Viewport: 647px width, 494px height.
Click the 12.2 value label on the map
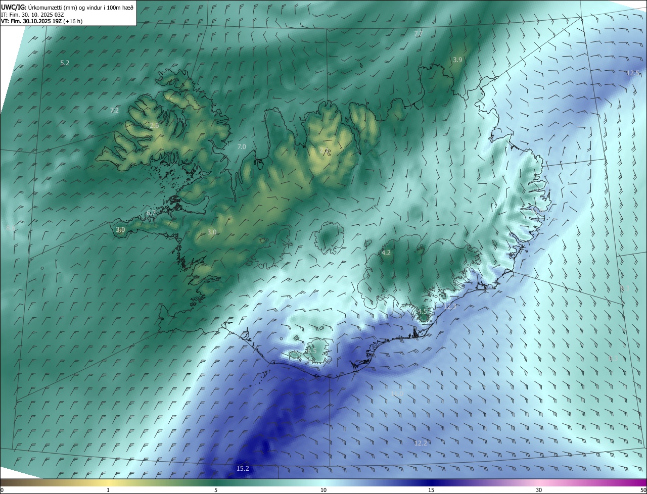pos(421,443)
